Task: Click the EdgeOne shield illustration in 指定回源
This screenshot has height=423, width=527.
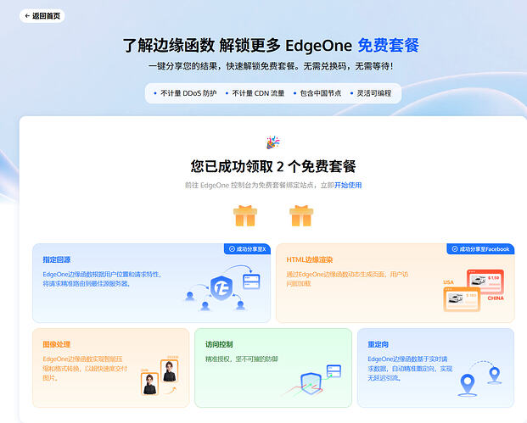Action: pos(221,287)
